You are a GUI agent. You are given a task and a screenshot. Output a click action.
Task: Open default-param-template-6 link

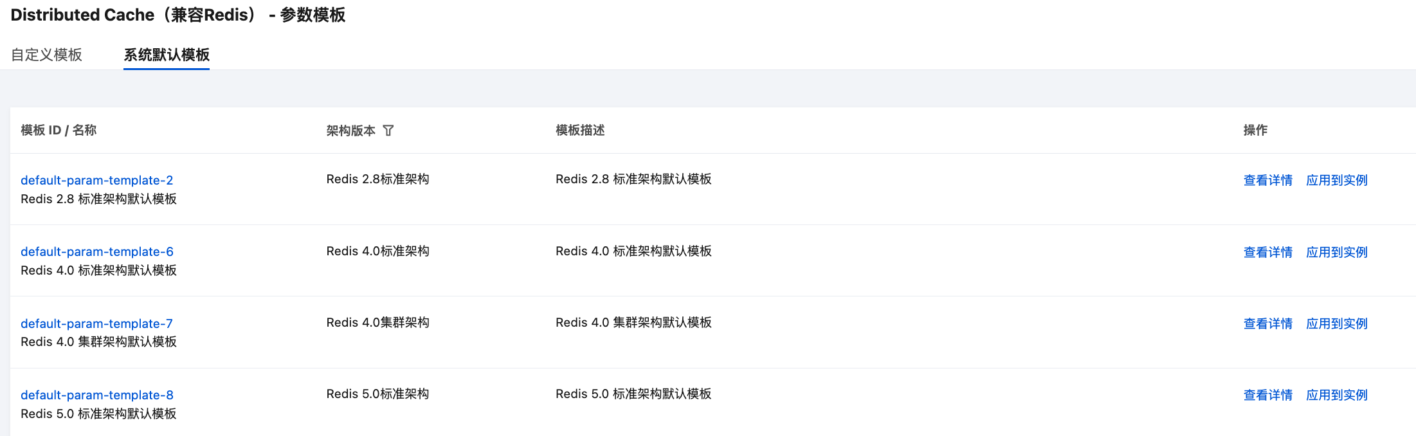96,251
